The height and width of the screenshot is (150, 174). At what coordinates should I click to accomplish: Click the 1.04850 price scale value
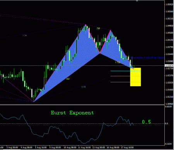click(169, 26)
